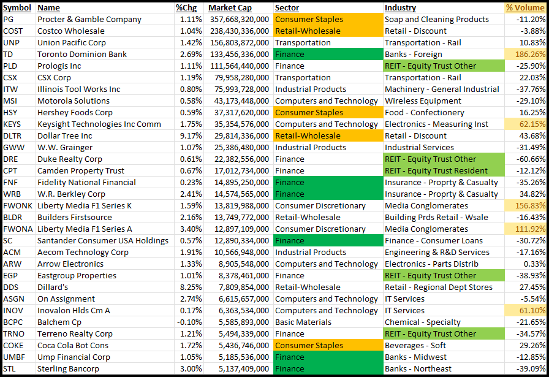Image resolution: width=549 pixels, height=377 pixels.
Task: Select Machinery - General Industrial cell
Action: click(x=444, y=89)
